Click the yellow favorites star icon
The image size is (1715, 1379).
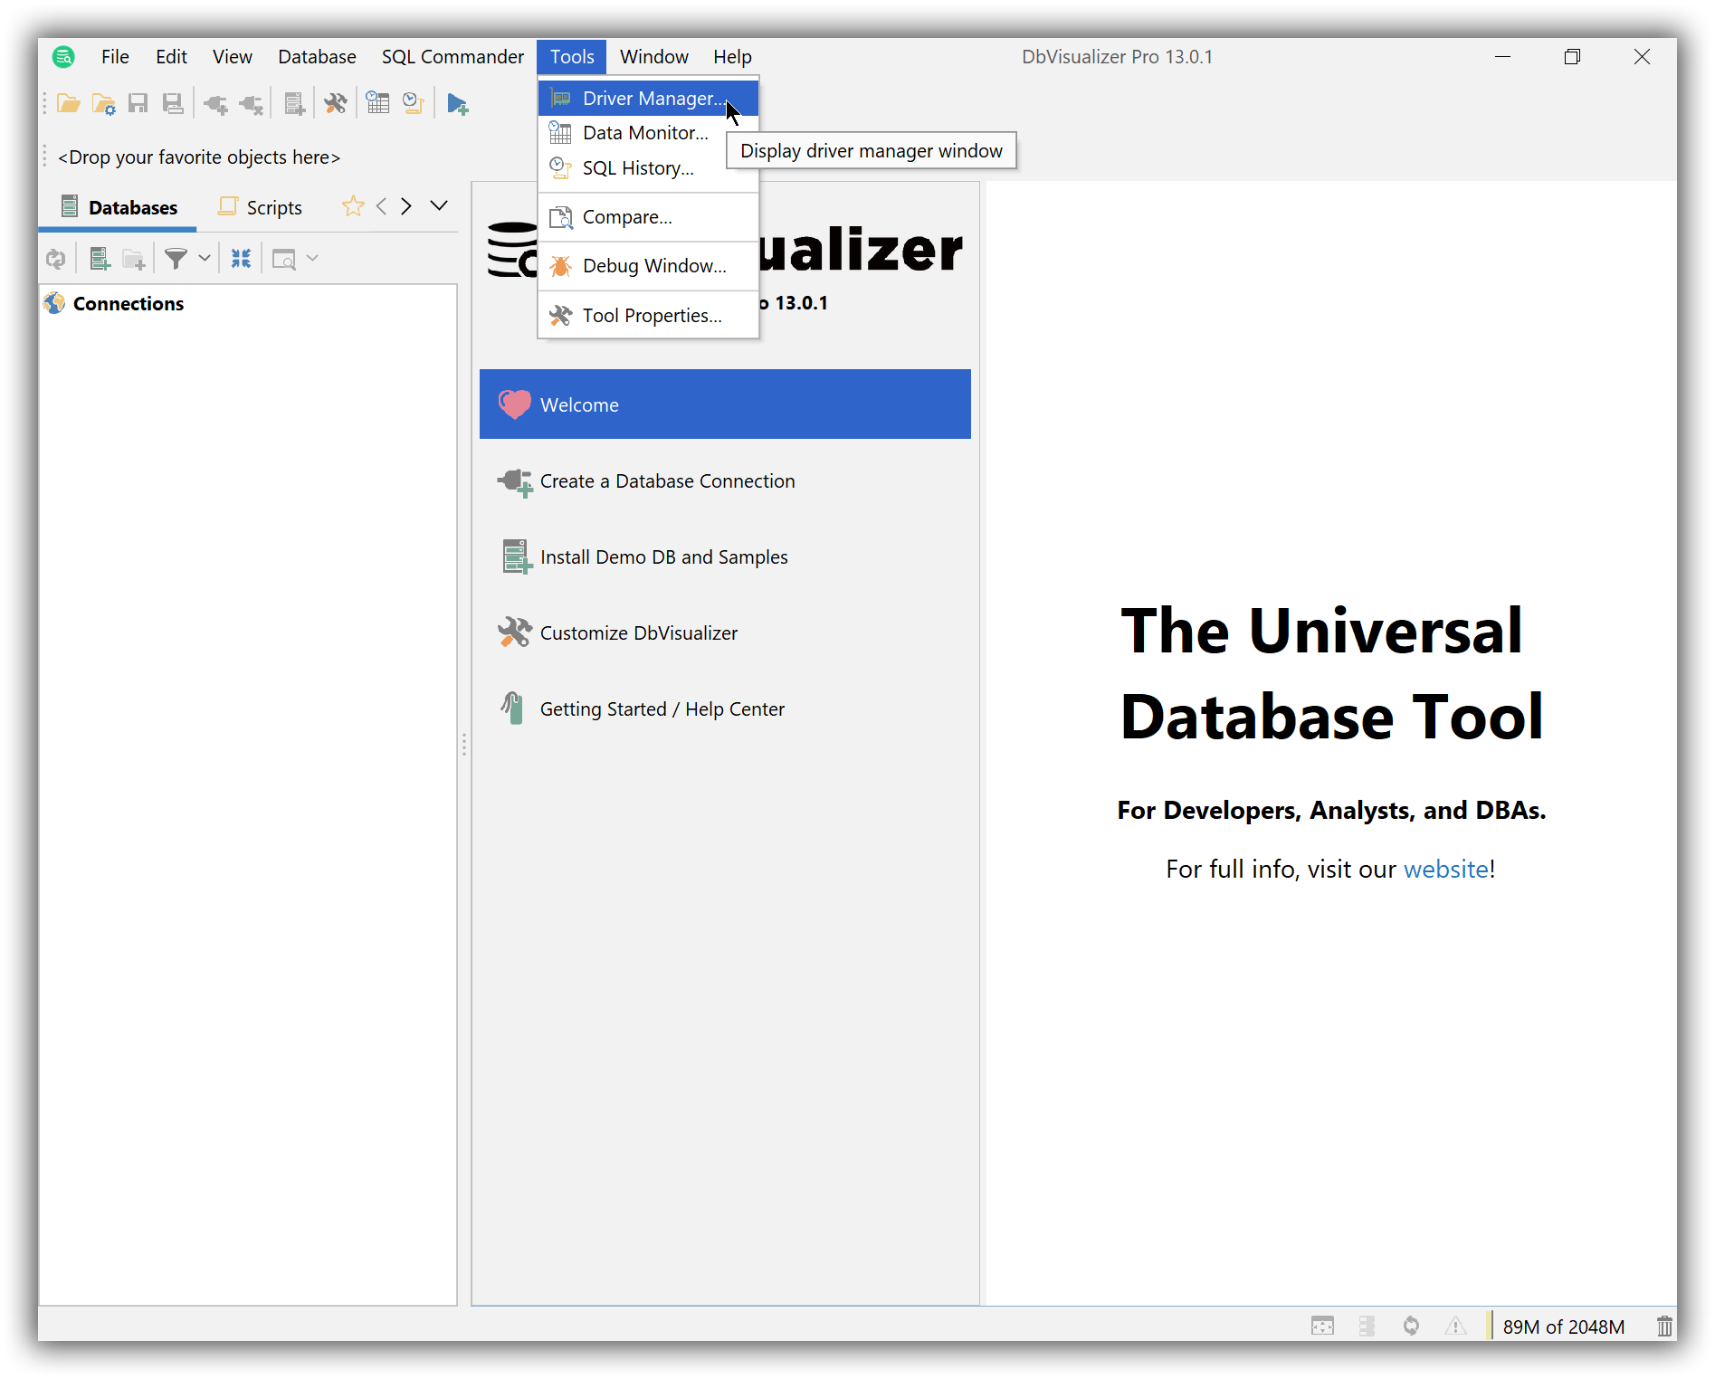[353, 207]
